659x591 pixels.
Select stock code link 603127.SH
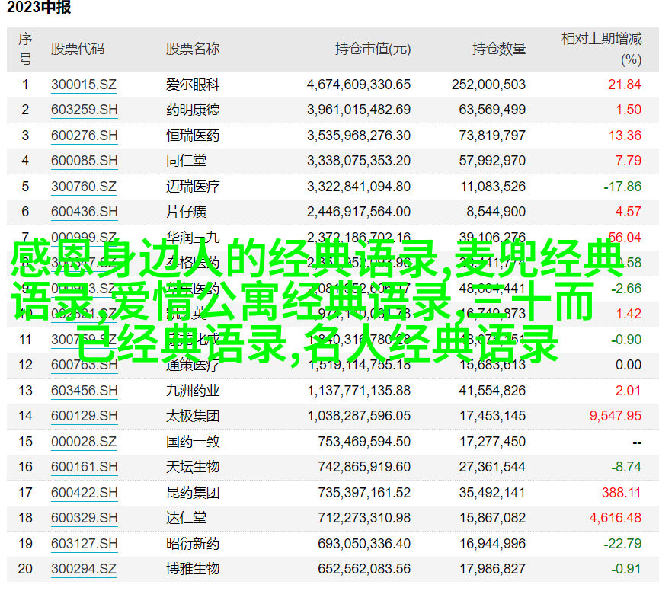pos(84,544)
